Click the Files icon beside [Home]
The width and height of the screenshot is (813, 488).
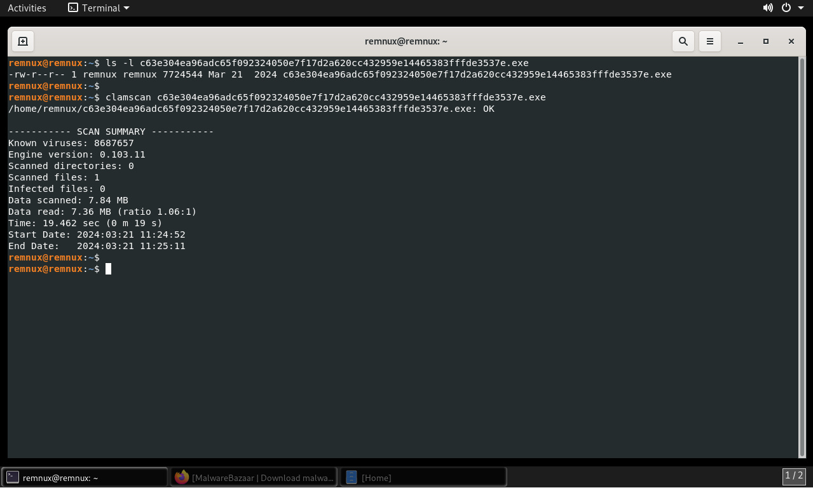(352, 477)
